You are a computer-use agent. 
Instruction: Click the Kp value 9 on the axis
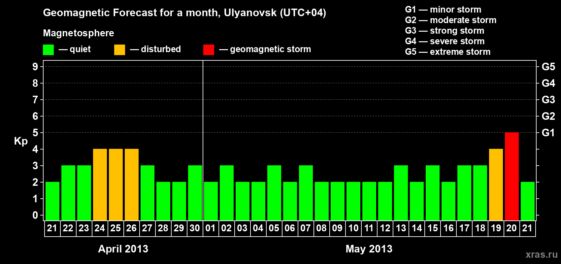click(x=35, y=67)
